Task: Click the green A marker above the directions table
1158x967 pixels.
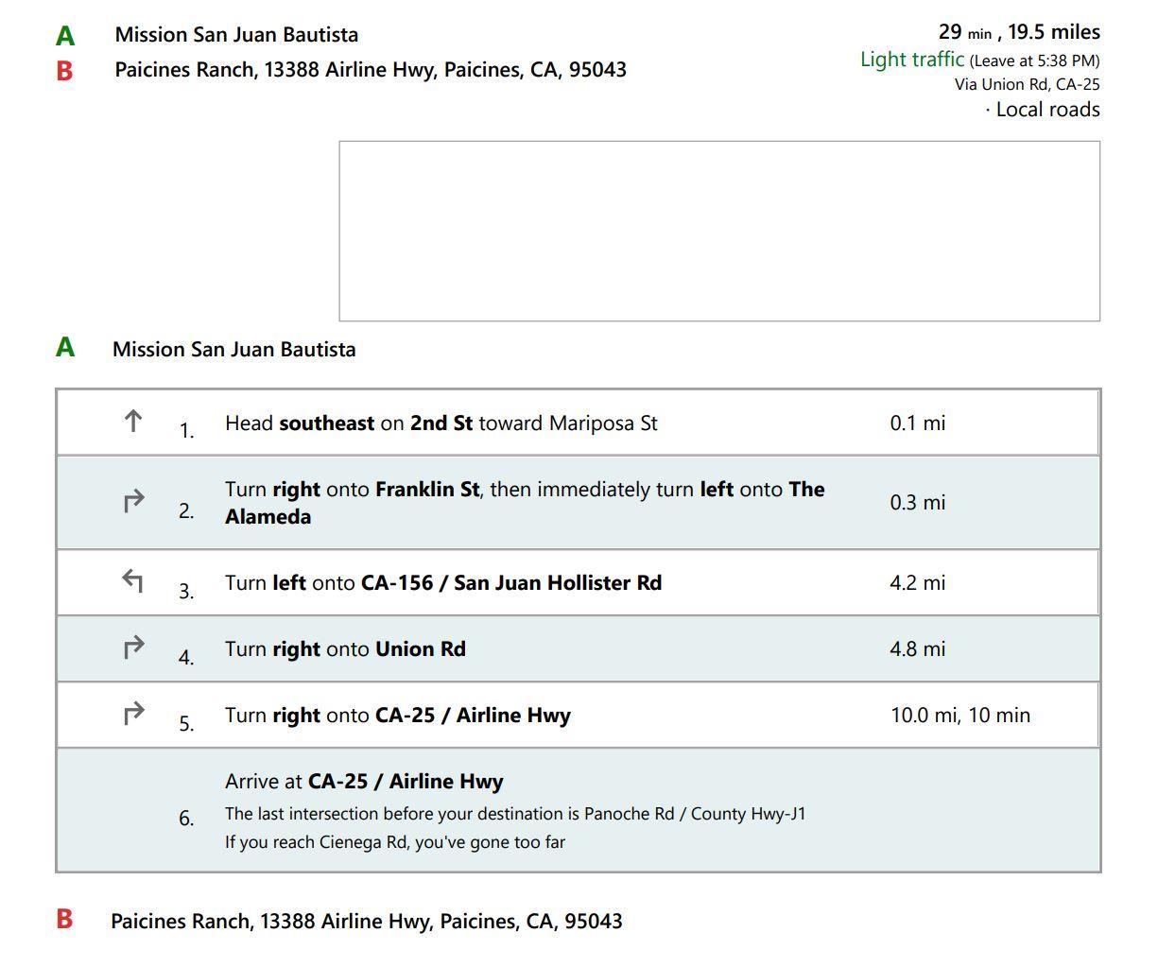Action: 65,347
